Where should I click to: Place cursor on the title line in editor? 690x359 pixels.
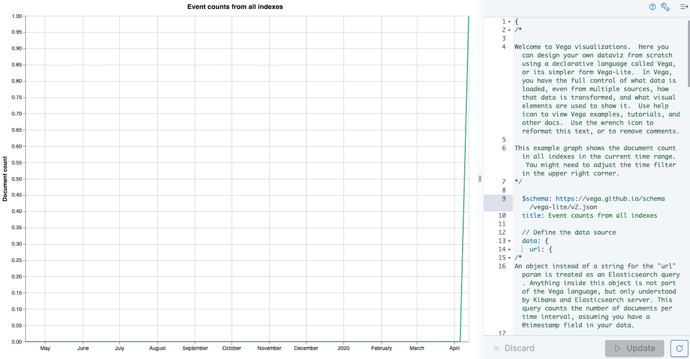(589, 215)
